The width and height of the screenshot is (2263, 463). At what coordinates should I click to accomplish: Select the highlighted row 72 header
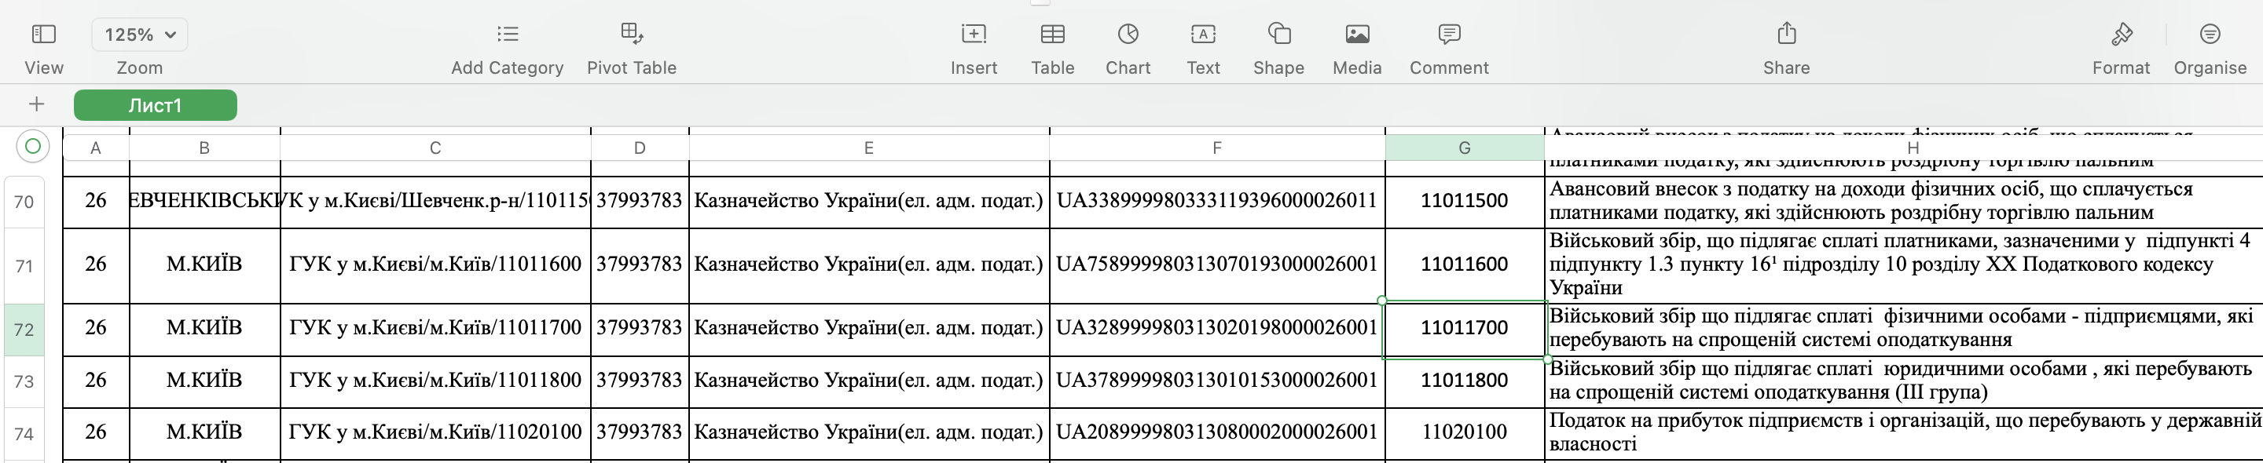click(24, 330)
